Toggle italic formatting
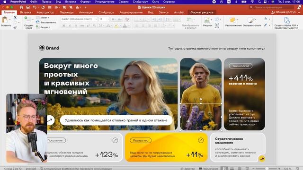Image resolution: width=303 pixels, height=170 pixels. click(70, 25)
